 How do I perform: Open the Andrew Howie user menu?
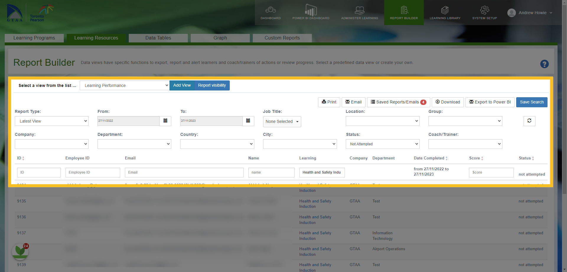(530, 13)
